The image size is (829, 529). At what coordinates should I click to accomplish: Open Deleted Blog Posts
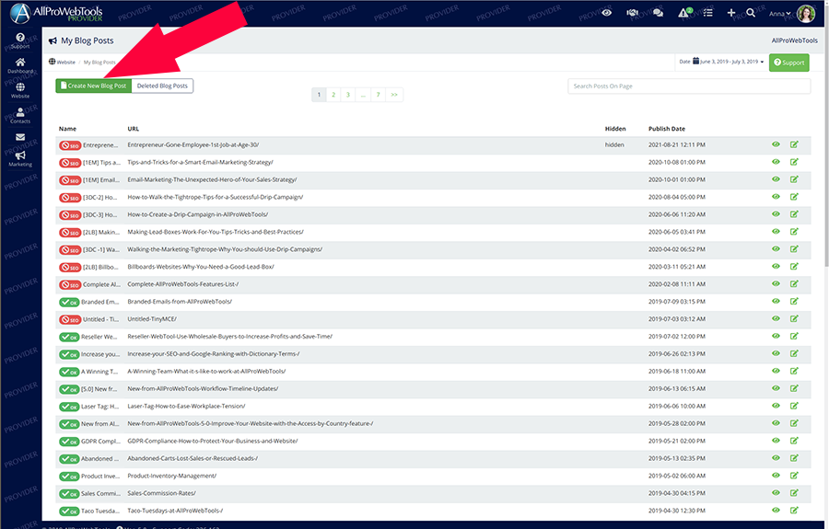[162, 86]
